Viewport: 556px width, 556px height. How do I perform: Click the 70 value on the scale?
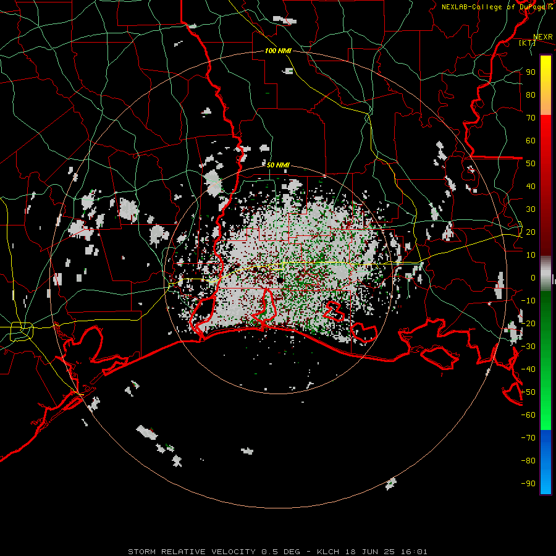[531, 118]
